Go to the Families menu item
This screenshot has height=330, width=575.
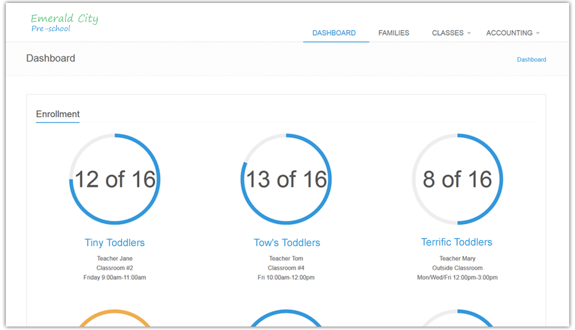click(393, 33)
